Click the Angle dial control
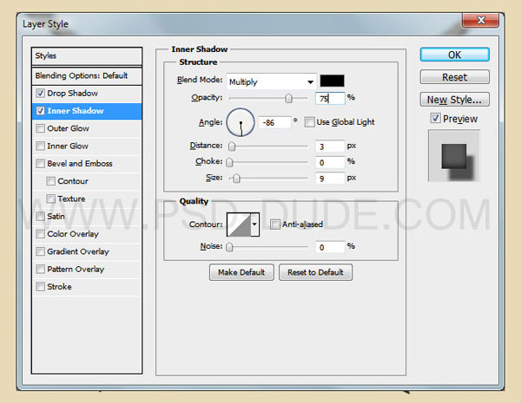 click(241, 122)
